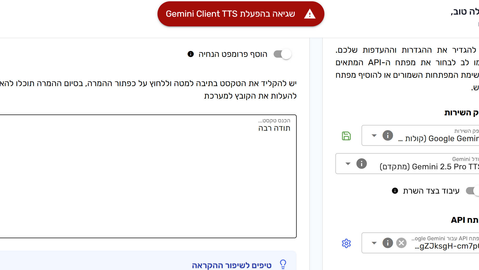Toggle the עיבוד בצד השרת switch
The image size is (479, 270).
tap(472, 191)
